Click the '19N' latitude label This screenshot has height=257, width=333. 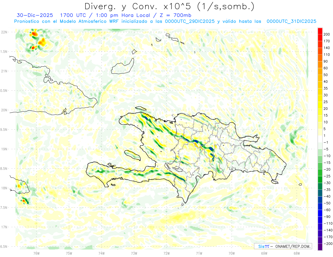coord(4,149)
